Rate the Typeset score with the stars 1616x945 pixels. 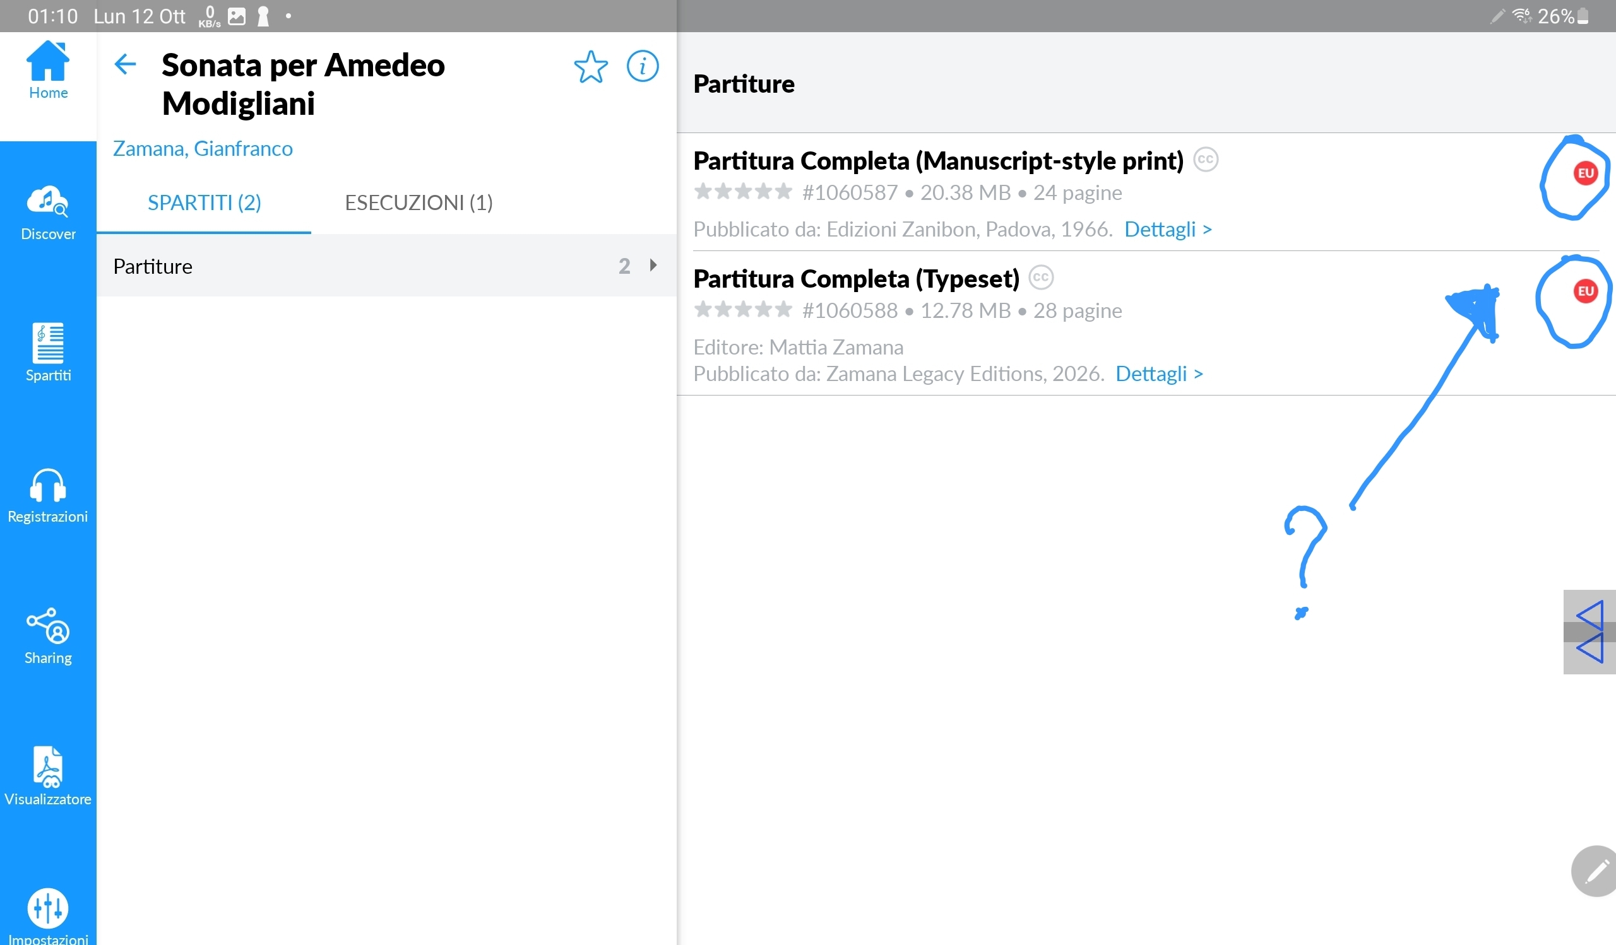[742, 310]
